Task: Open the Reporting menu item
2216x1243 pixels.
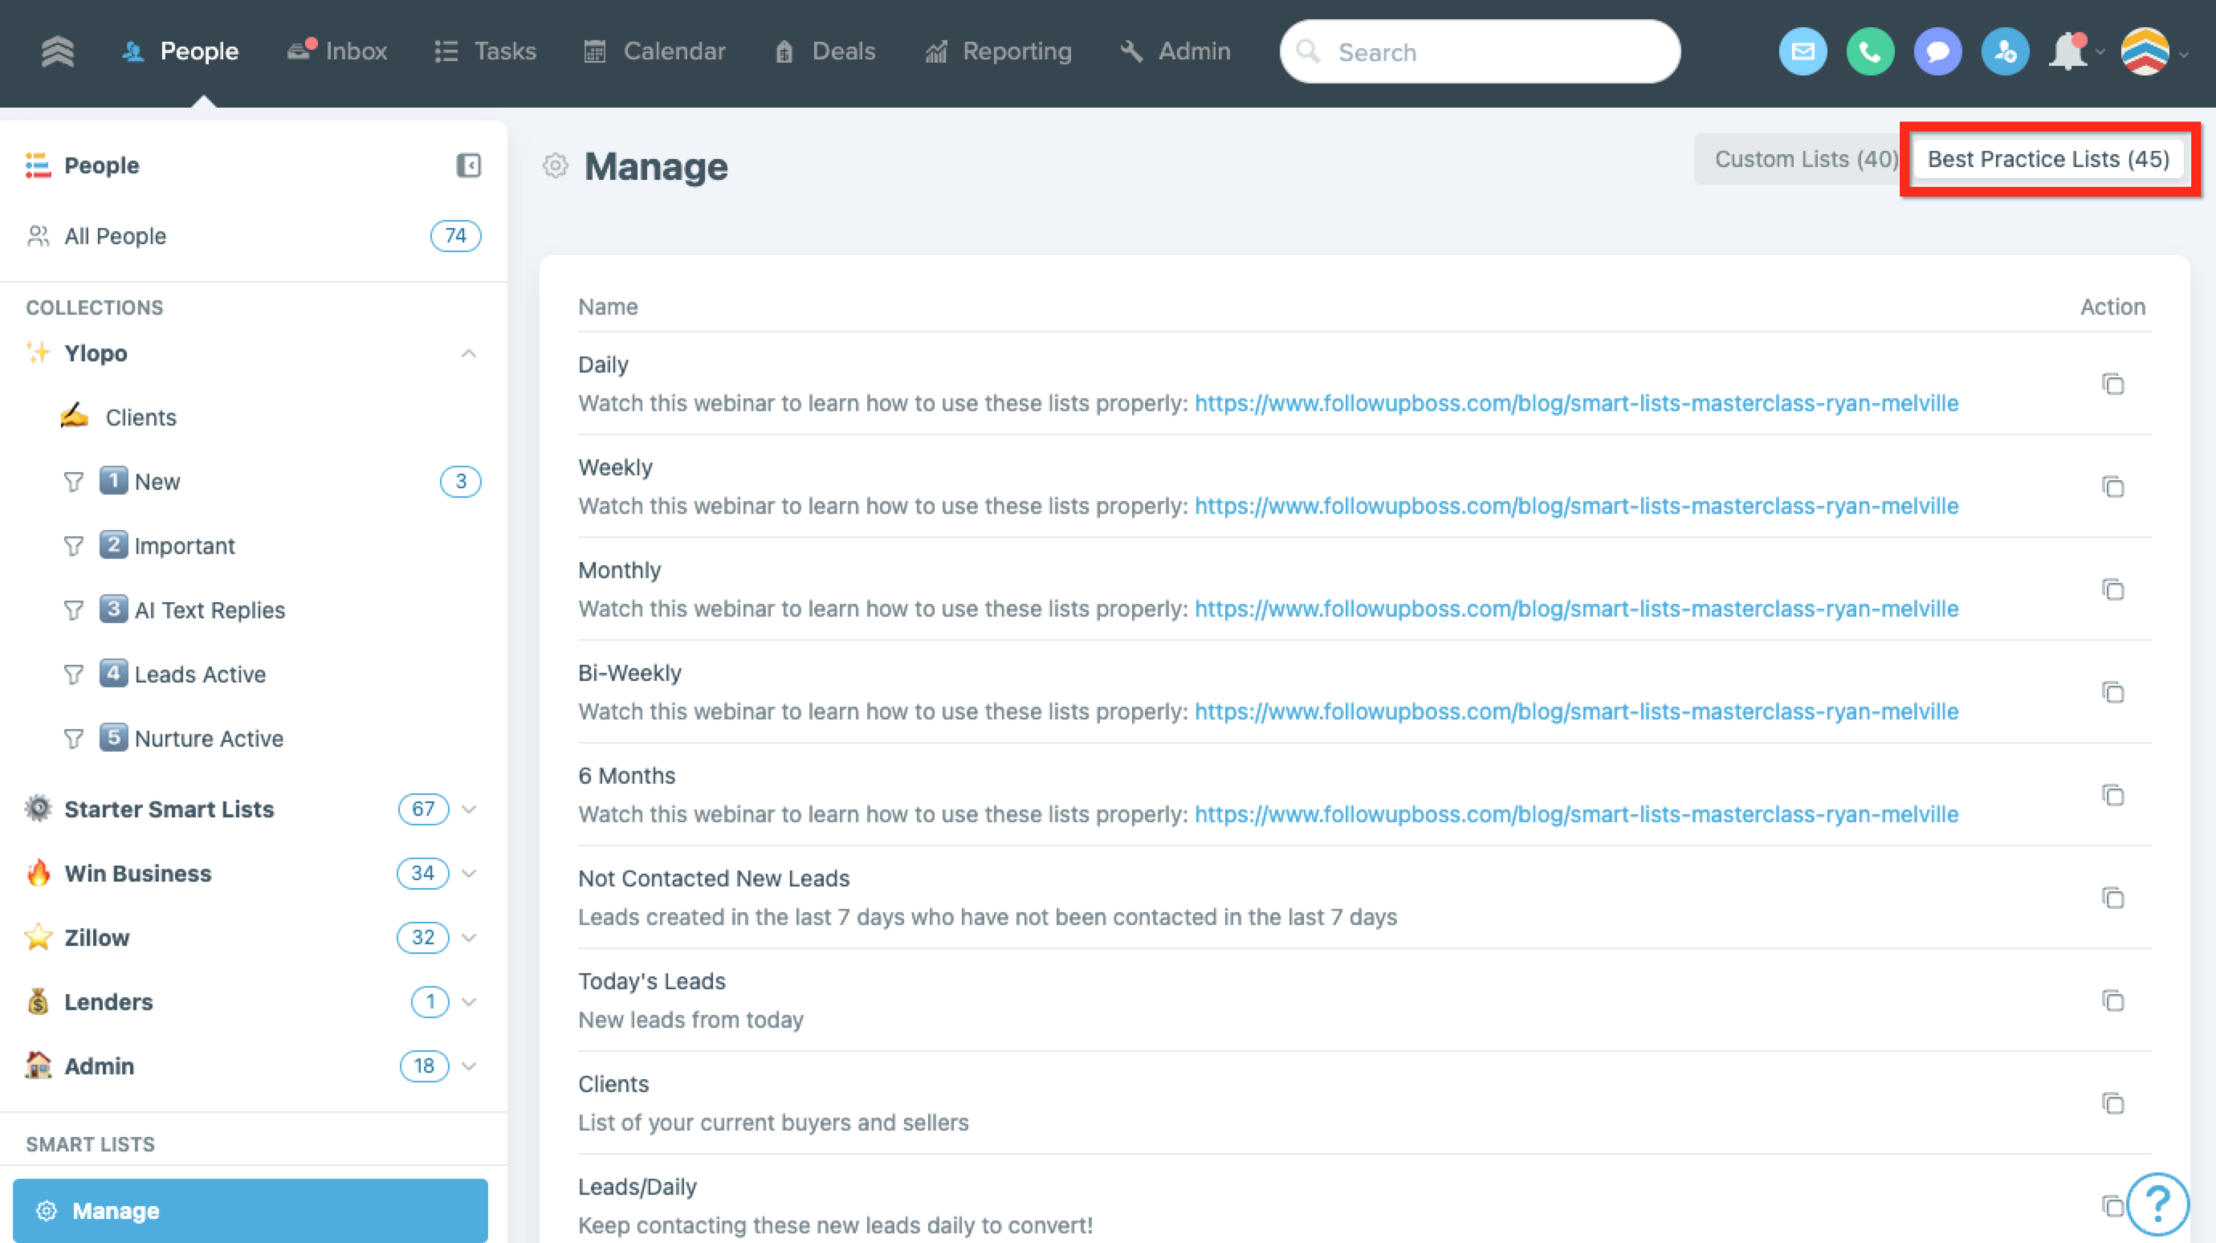Action: pos(999,51)
